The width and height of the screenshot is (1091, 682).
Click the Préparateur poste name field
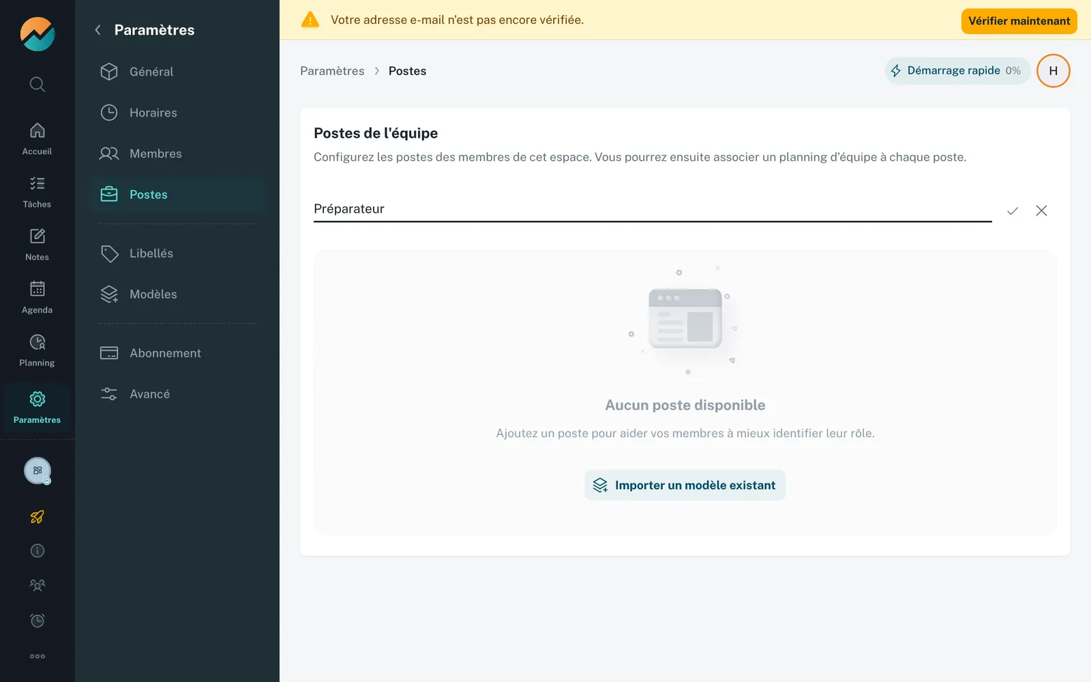coord(653,209)
